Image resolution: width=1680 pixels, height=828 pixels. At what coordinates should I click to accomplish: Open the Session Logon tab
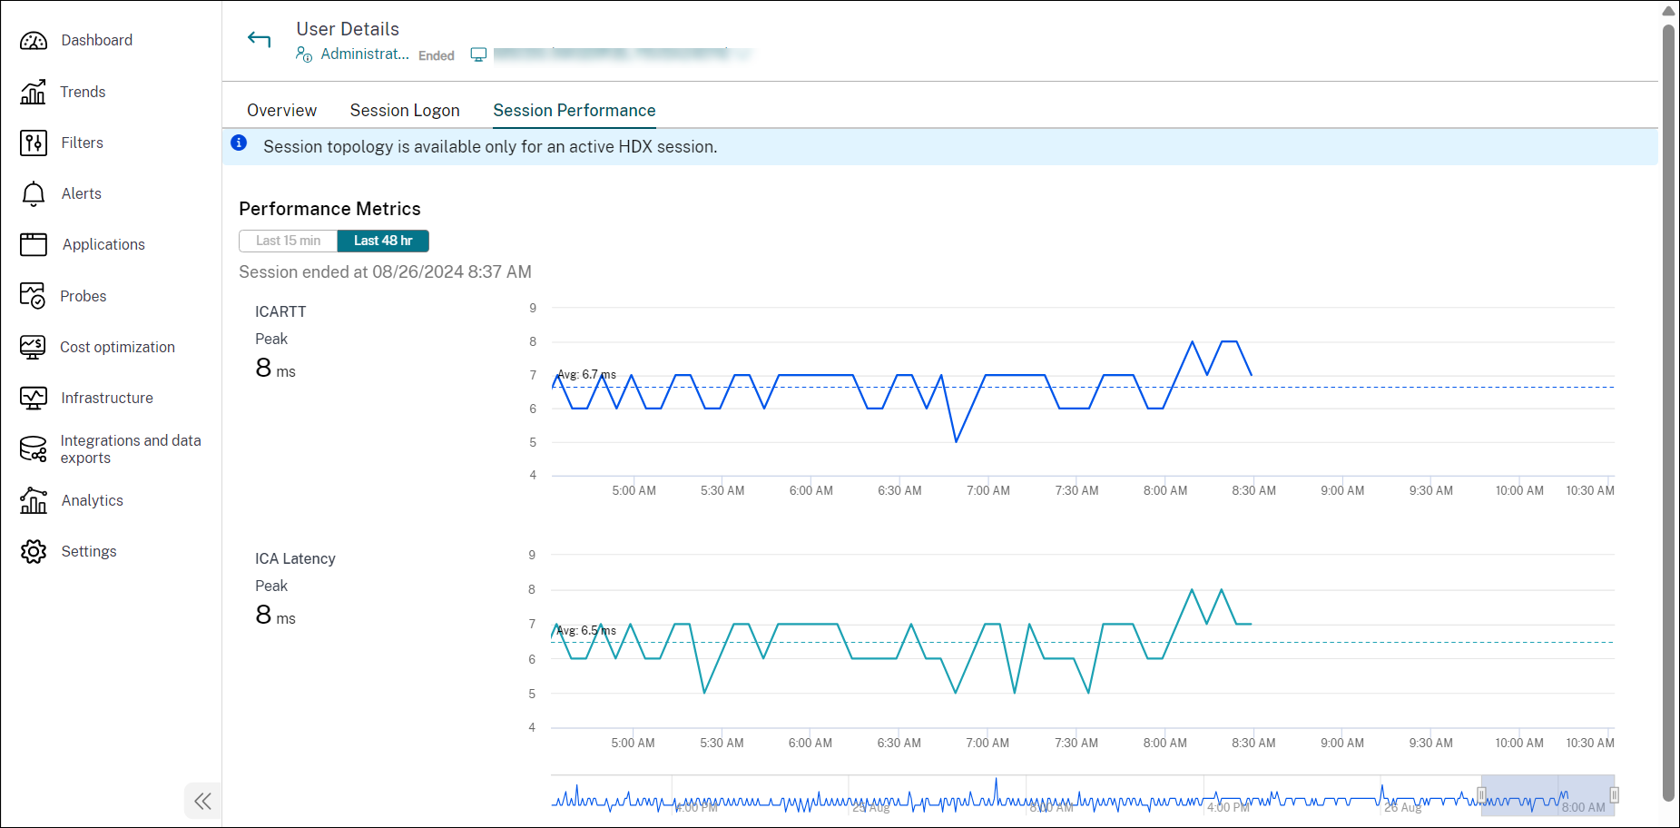(405, 110)
